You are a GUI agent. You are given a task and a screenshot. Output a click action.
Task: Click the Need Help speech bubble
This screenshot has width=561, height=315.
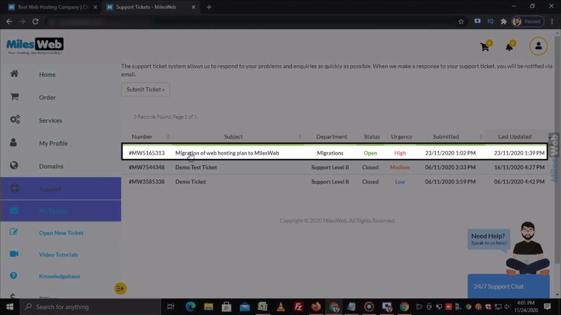click(x=489, y=239)
